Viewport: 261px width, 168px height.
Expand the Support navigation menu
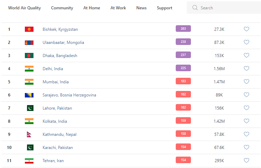tap(164, 8)
